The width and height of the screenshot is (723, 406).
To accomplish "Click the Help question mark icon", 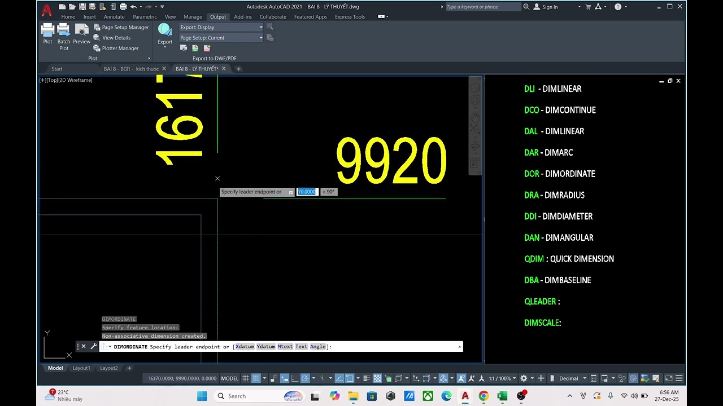I will 617,7.
